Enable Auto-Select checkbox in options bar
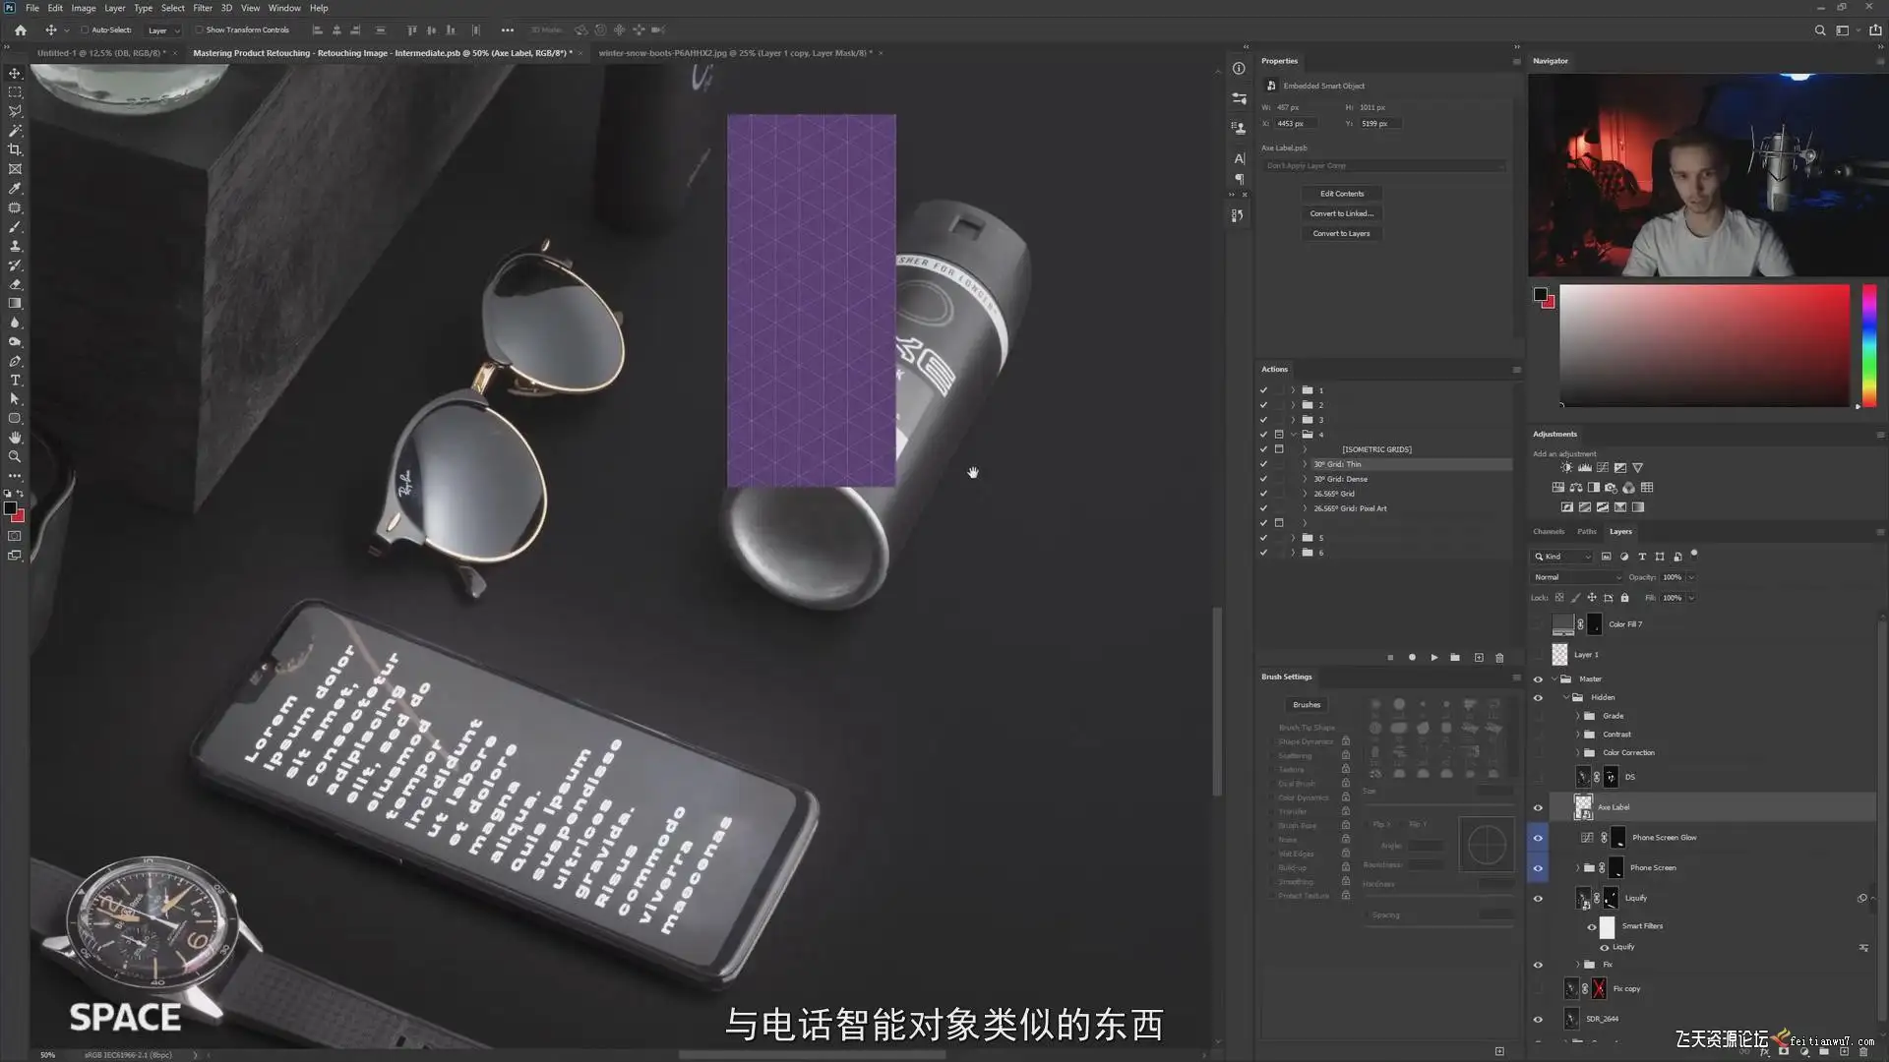Screen dimensions: 1889x1062 85,29
